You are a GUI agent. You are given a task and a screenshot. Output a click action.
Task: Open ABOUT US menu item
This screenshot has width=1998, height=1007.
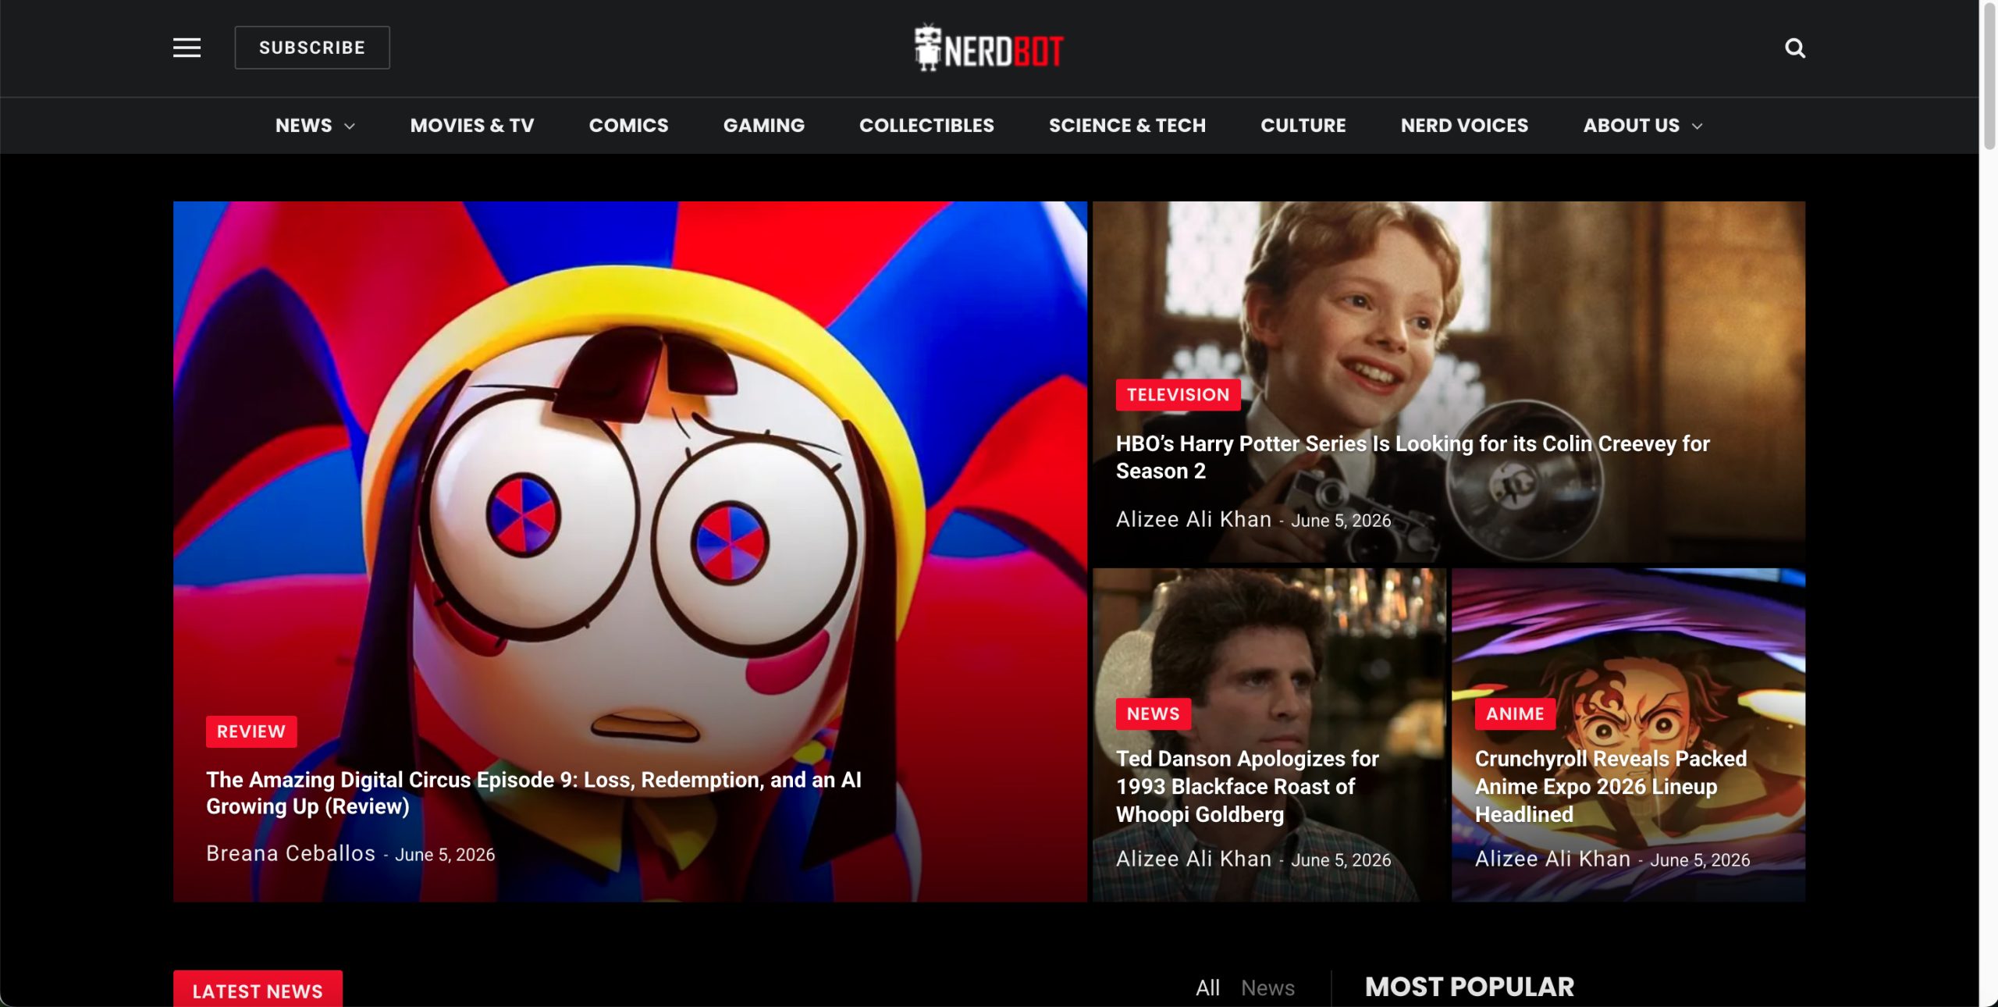[x=1631, y=126]
